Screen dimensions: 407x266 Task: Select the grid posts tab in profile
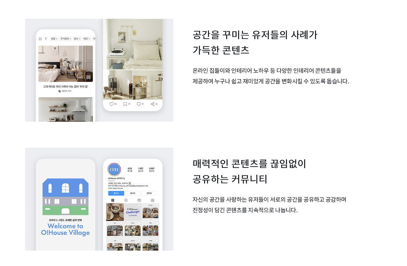coord(113,200)
